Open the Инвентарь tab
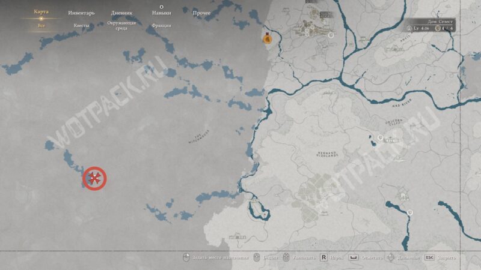Screen dimensions: 481x270 [x=81, y=13]
